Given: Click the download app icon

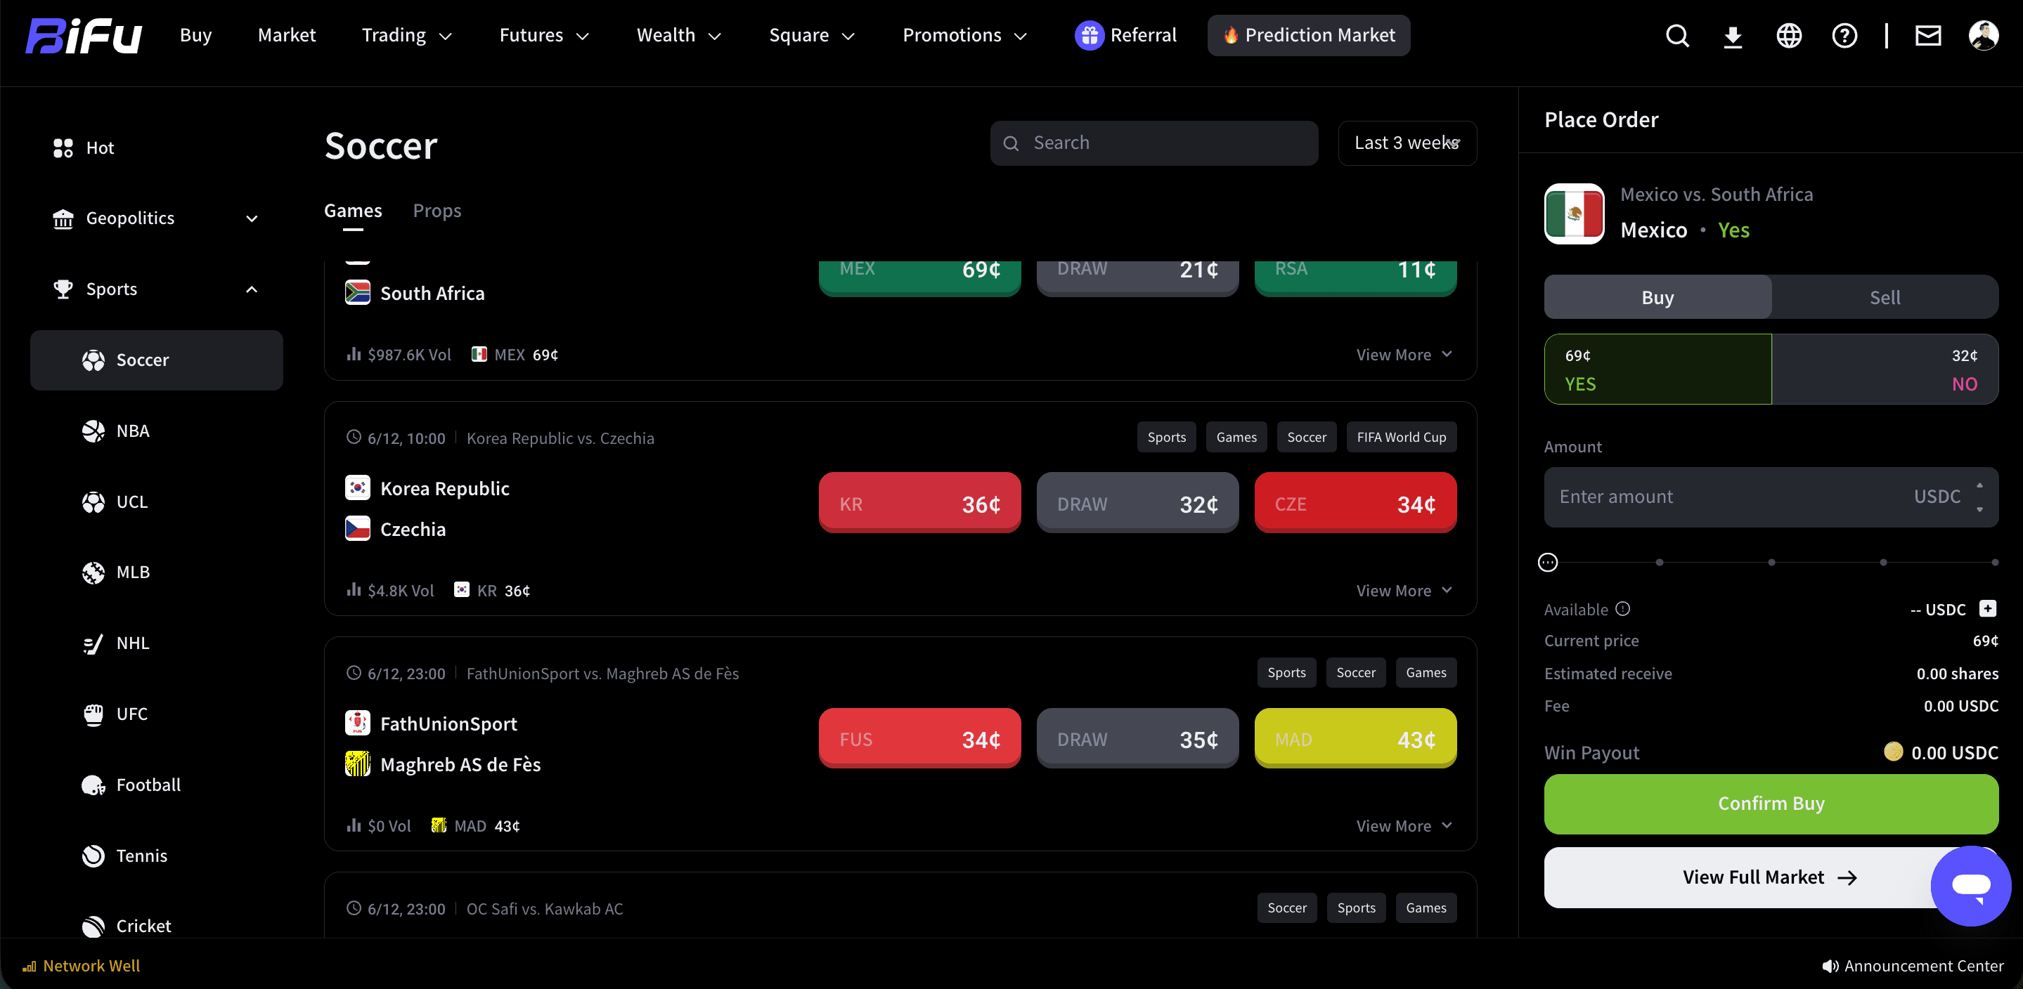Looking at the screenshot, I should pos(1733,36).
